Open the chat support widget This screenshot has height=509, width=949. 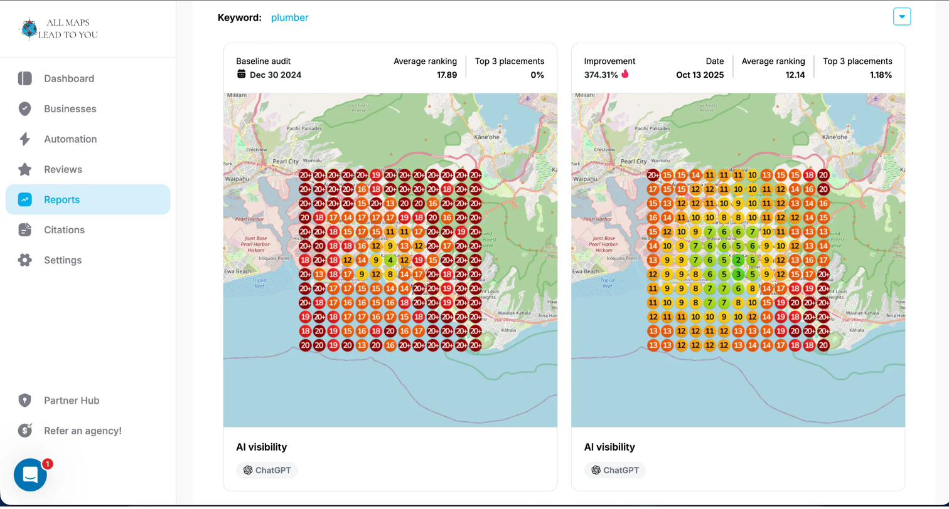tap(30, 475)
